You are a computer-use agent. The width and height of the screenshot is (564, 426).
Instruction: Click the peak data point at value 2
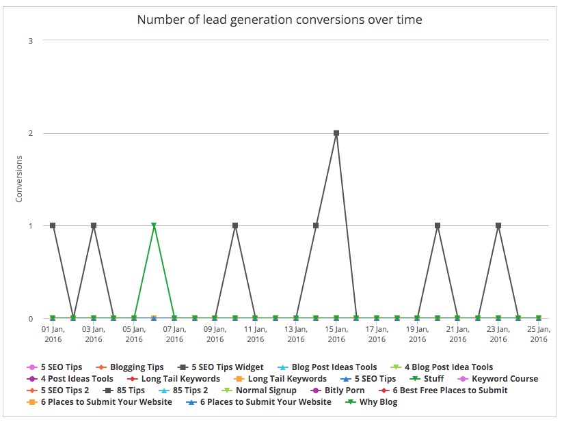(x=336, y=133)
